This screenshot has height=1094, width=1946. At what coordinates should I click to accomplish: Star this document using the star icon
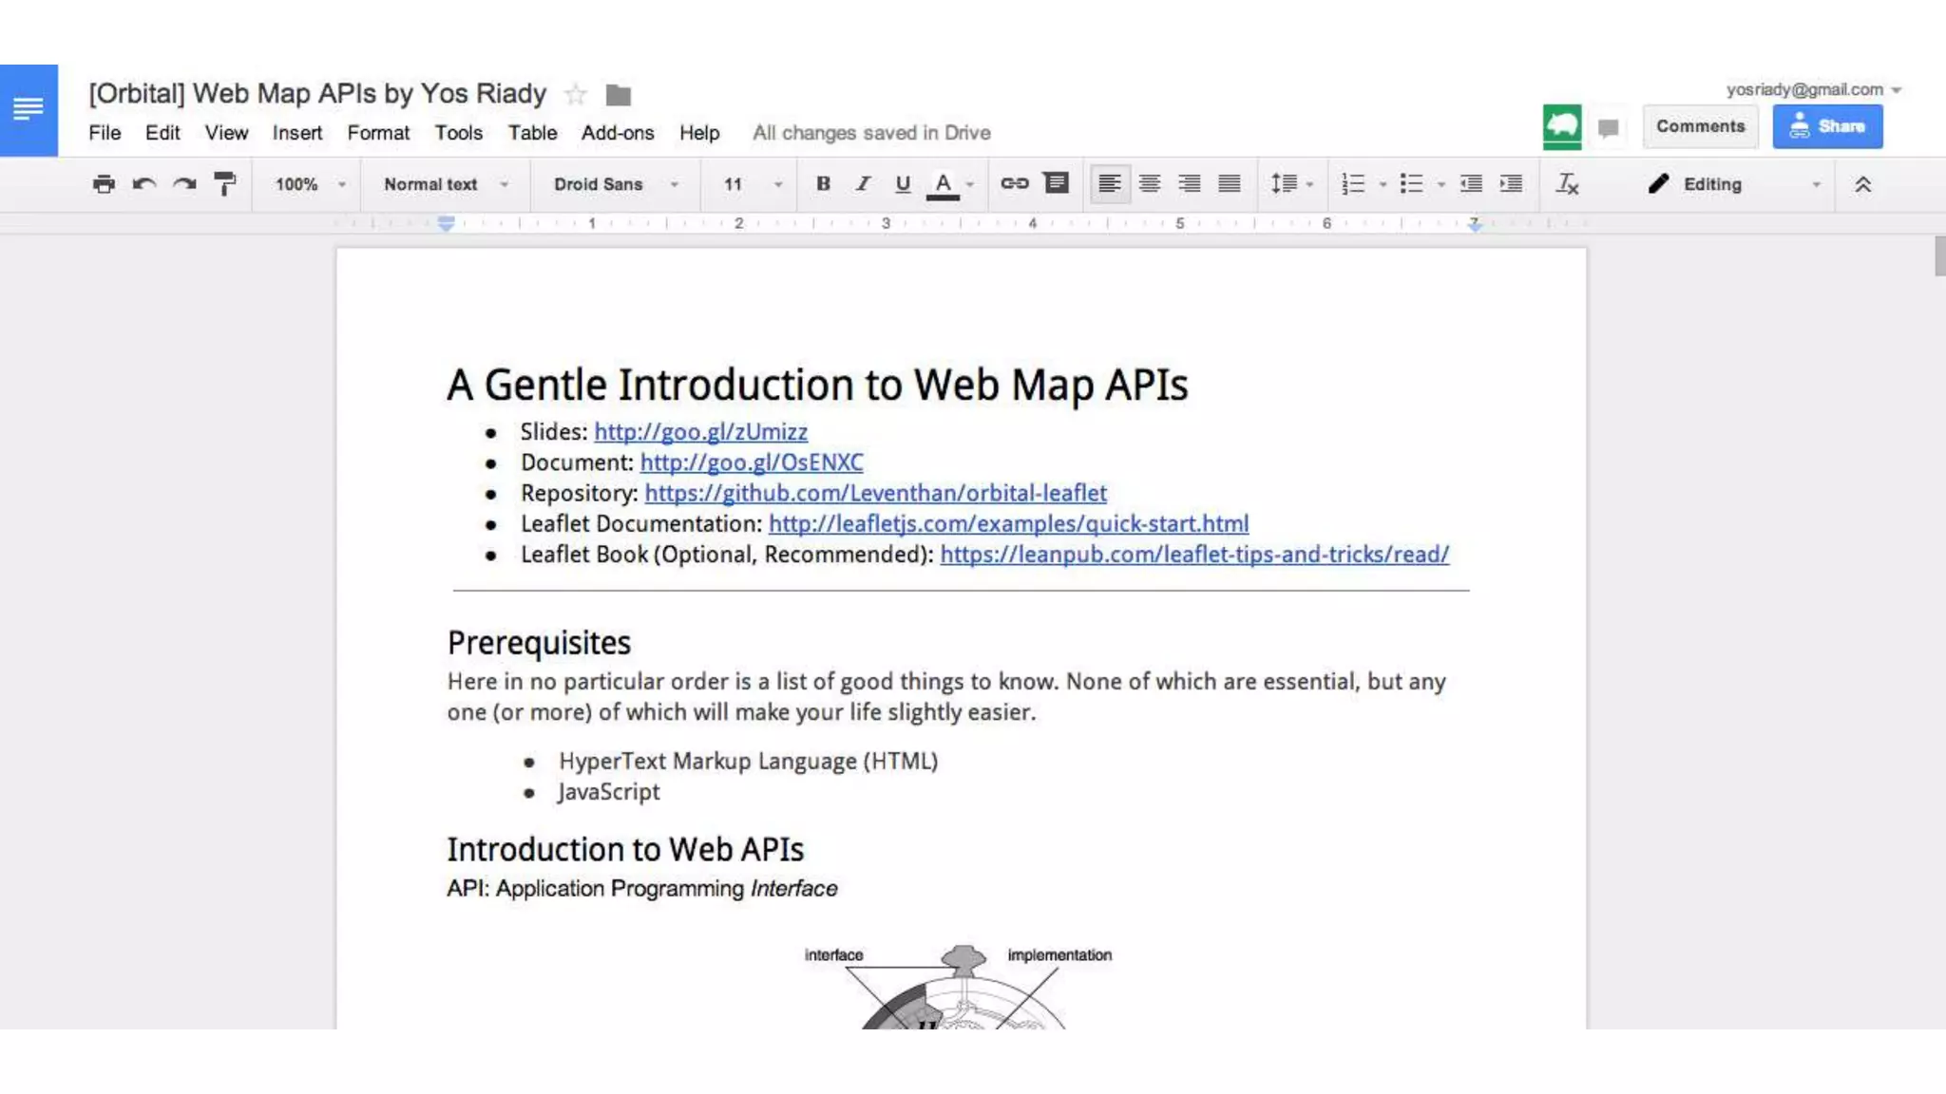tap(575, 94)
